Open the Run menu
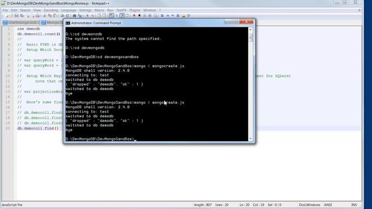 (x=110, y=10)
